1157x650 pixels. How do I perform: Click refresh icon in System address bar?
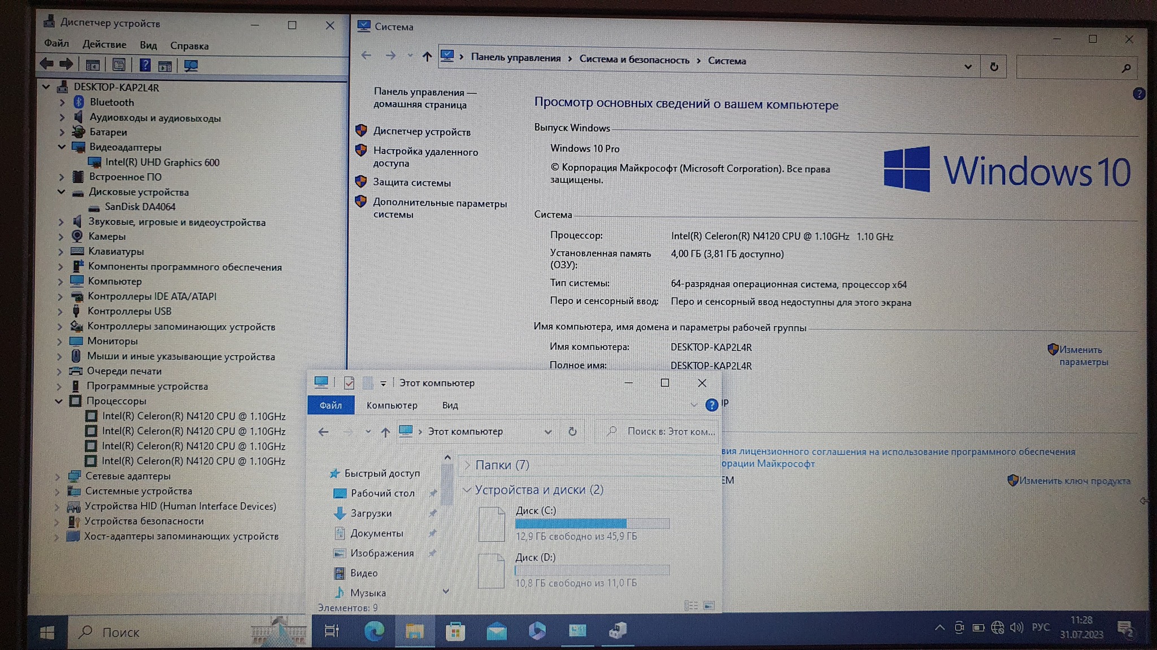pyautogui.click(x=994, y=67)
